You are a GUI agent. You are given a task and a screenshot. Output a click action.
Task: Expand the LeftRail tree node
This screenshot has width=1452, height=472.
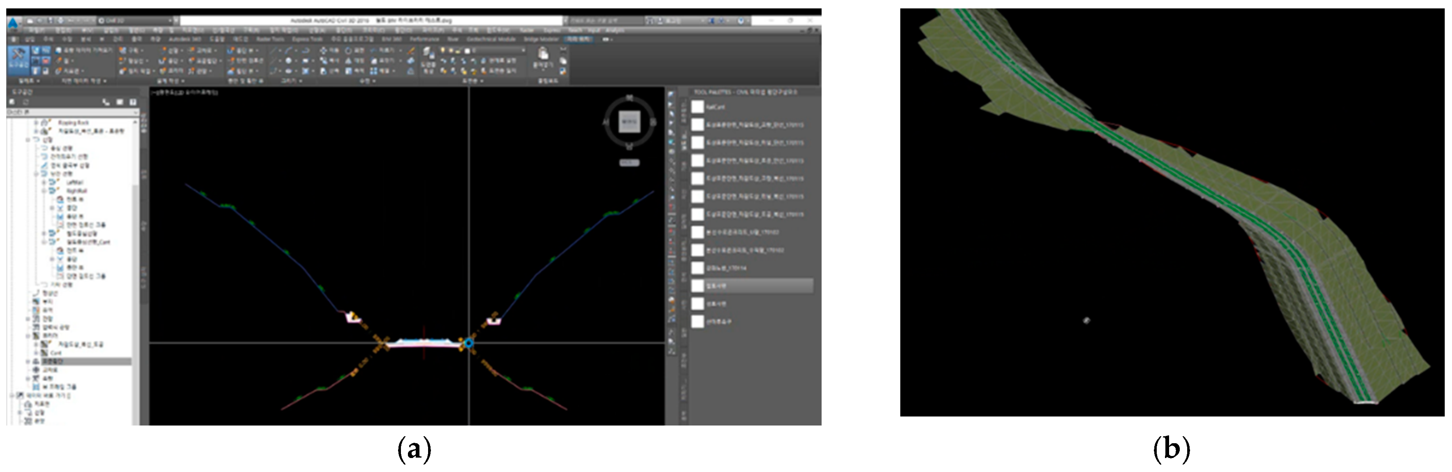pyautogui.click(x=44, y=183)
